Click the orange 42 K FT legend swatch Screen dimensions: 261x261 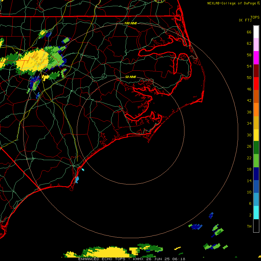point(256,110)
